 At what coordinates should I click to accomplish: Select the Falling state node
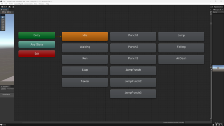pyautogui.click(x=181, y=48)
